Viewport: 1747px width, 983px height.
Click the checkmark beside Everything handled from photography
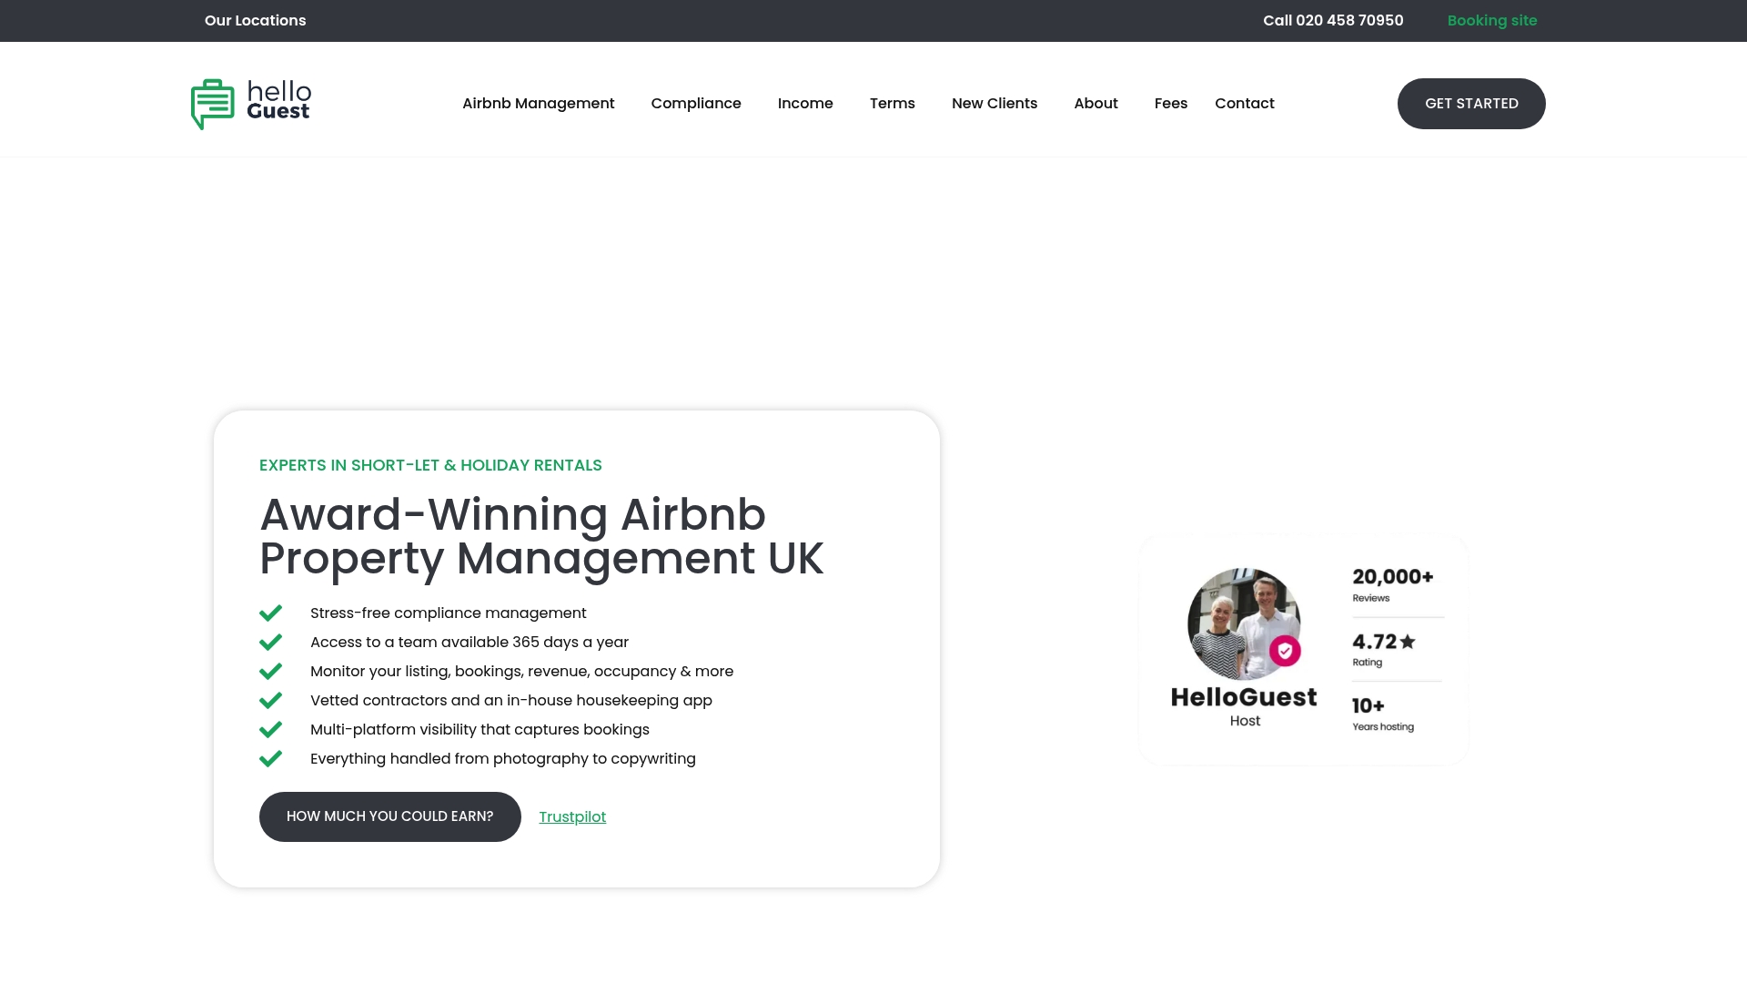pos(270,759)
